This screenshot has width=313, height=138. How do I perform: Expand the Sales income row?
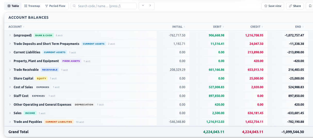(x=10, y=113)
